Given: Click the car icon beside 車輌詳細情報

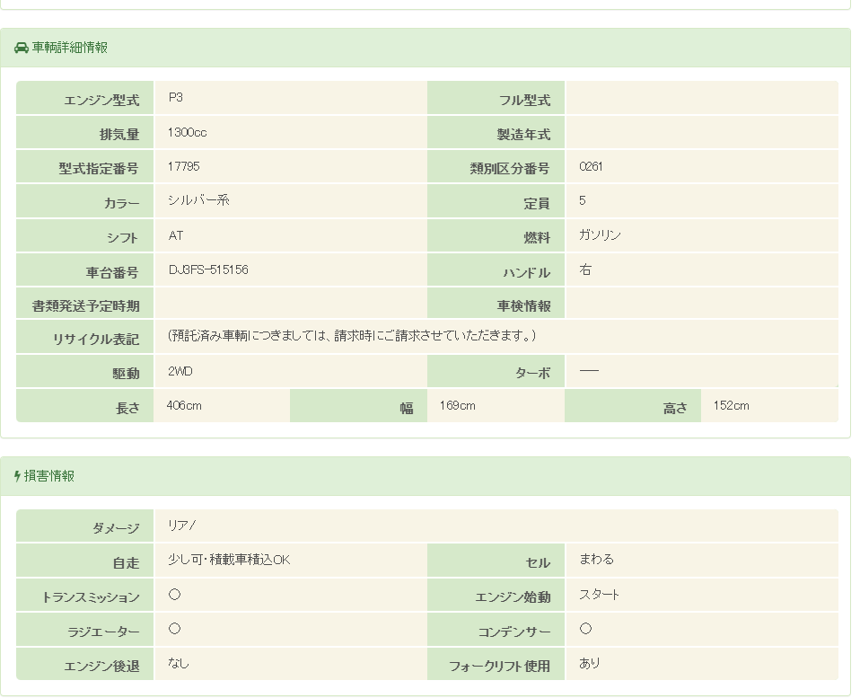Looking at the screenshot, I should tap(22, 48).
